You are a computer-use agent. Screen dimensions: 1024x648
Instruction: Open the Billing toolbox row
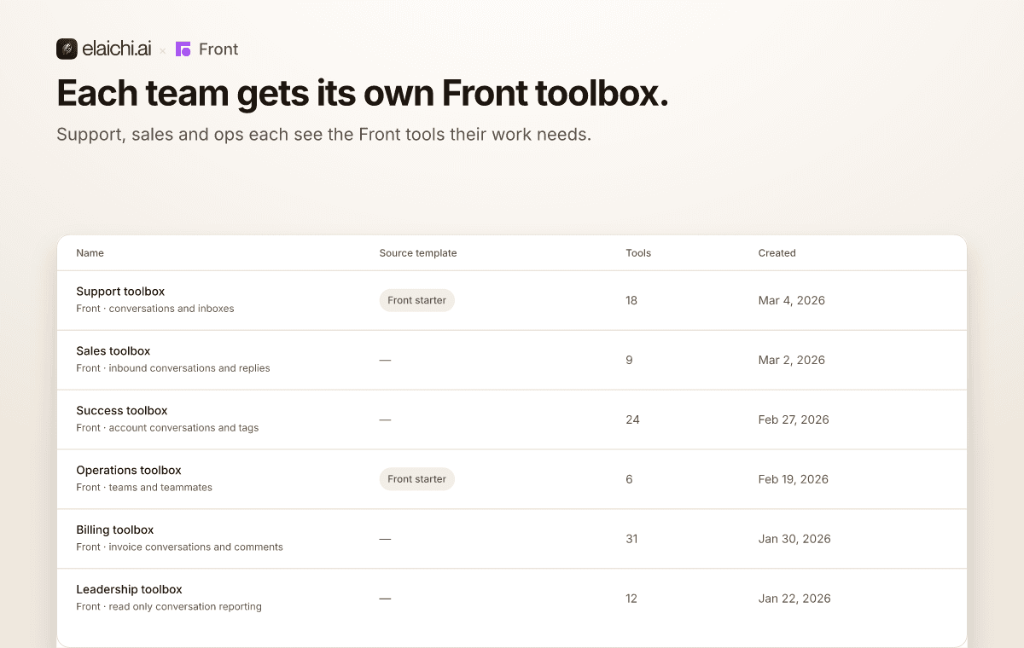coord(512,539)
